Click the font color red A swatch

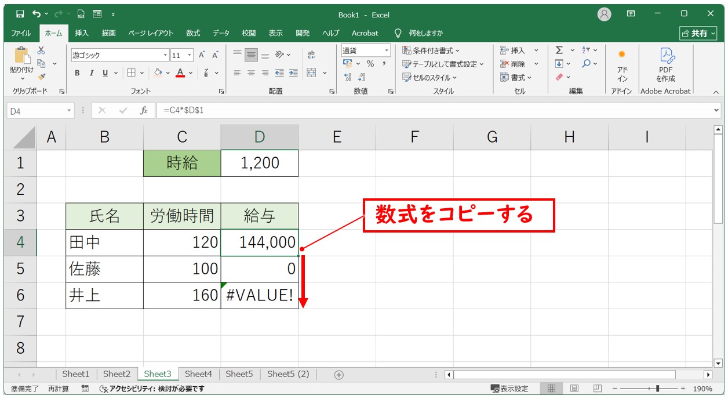point(180,73)
